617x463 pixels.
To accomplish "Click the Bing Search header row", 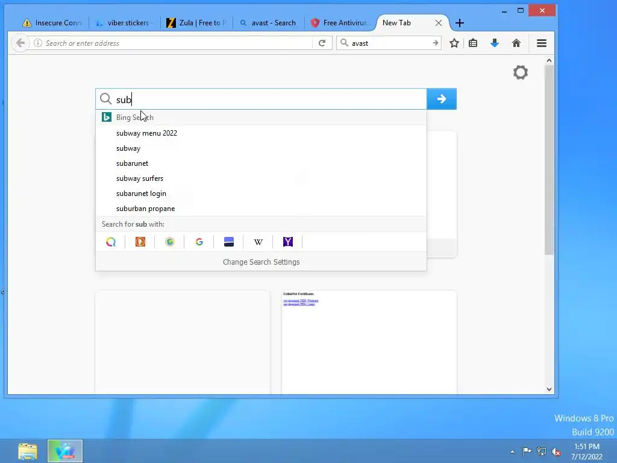I will tap(261, 118).
